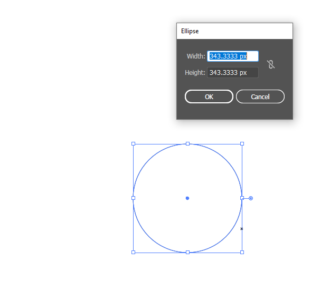
Task: Click the Width label in the dialog
Action: tap(196, 56)
